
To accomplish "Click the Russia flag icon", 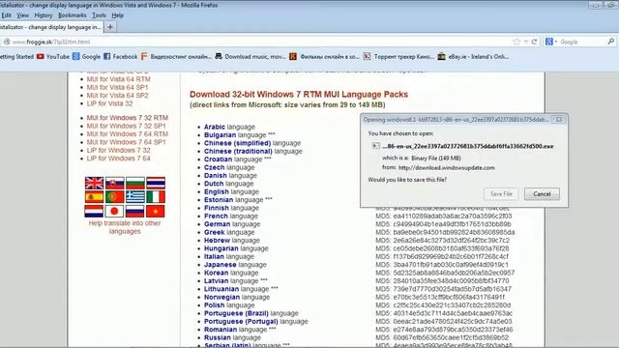I will 135,211.
